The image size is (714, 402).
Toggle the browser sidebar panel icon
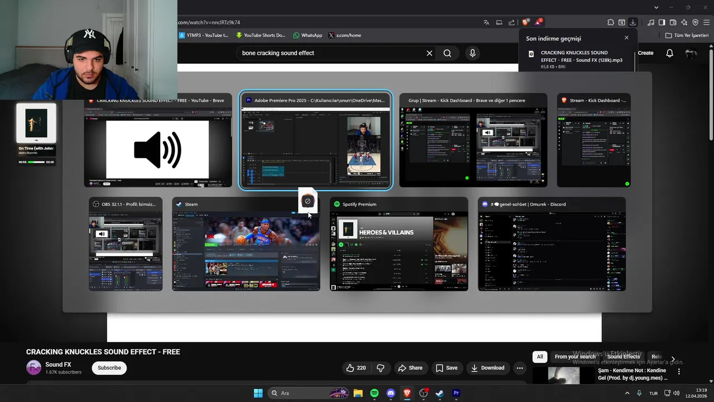[x=662, y=22]
